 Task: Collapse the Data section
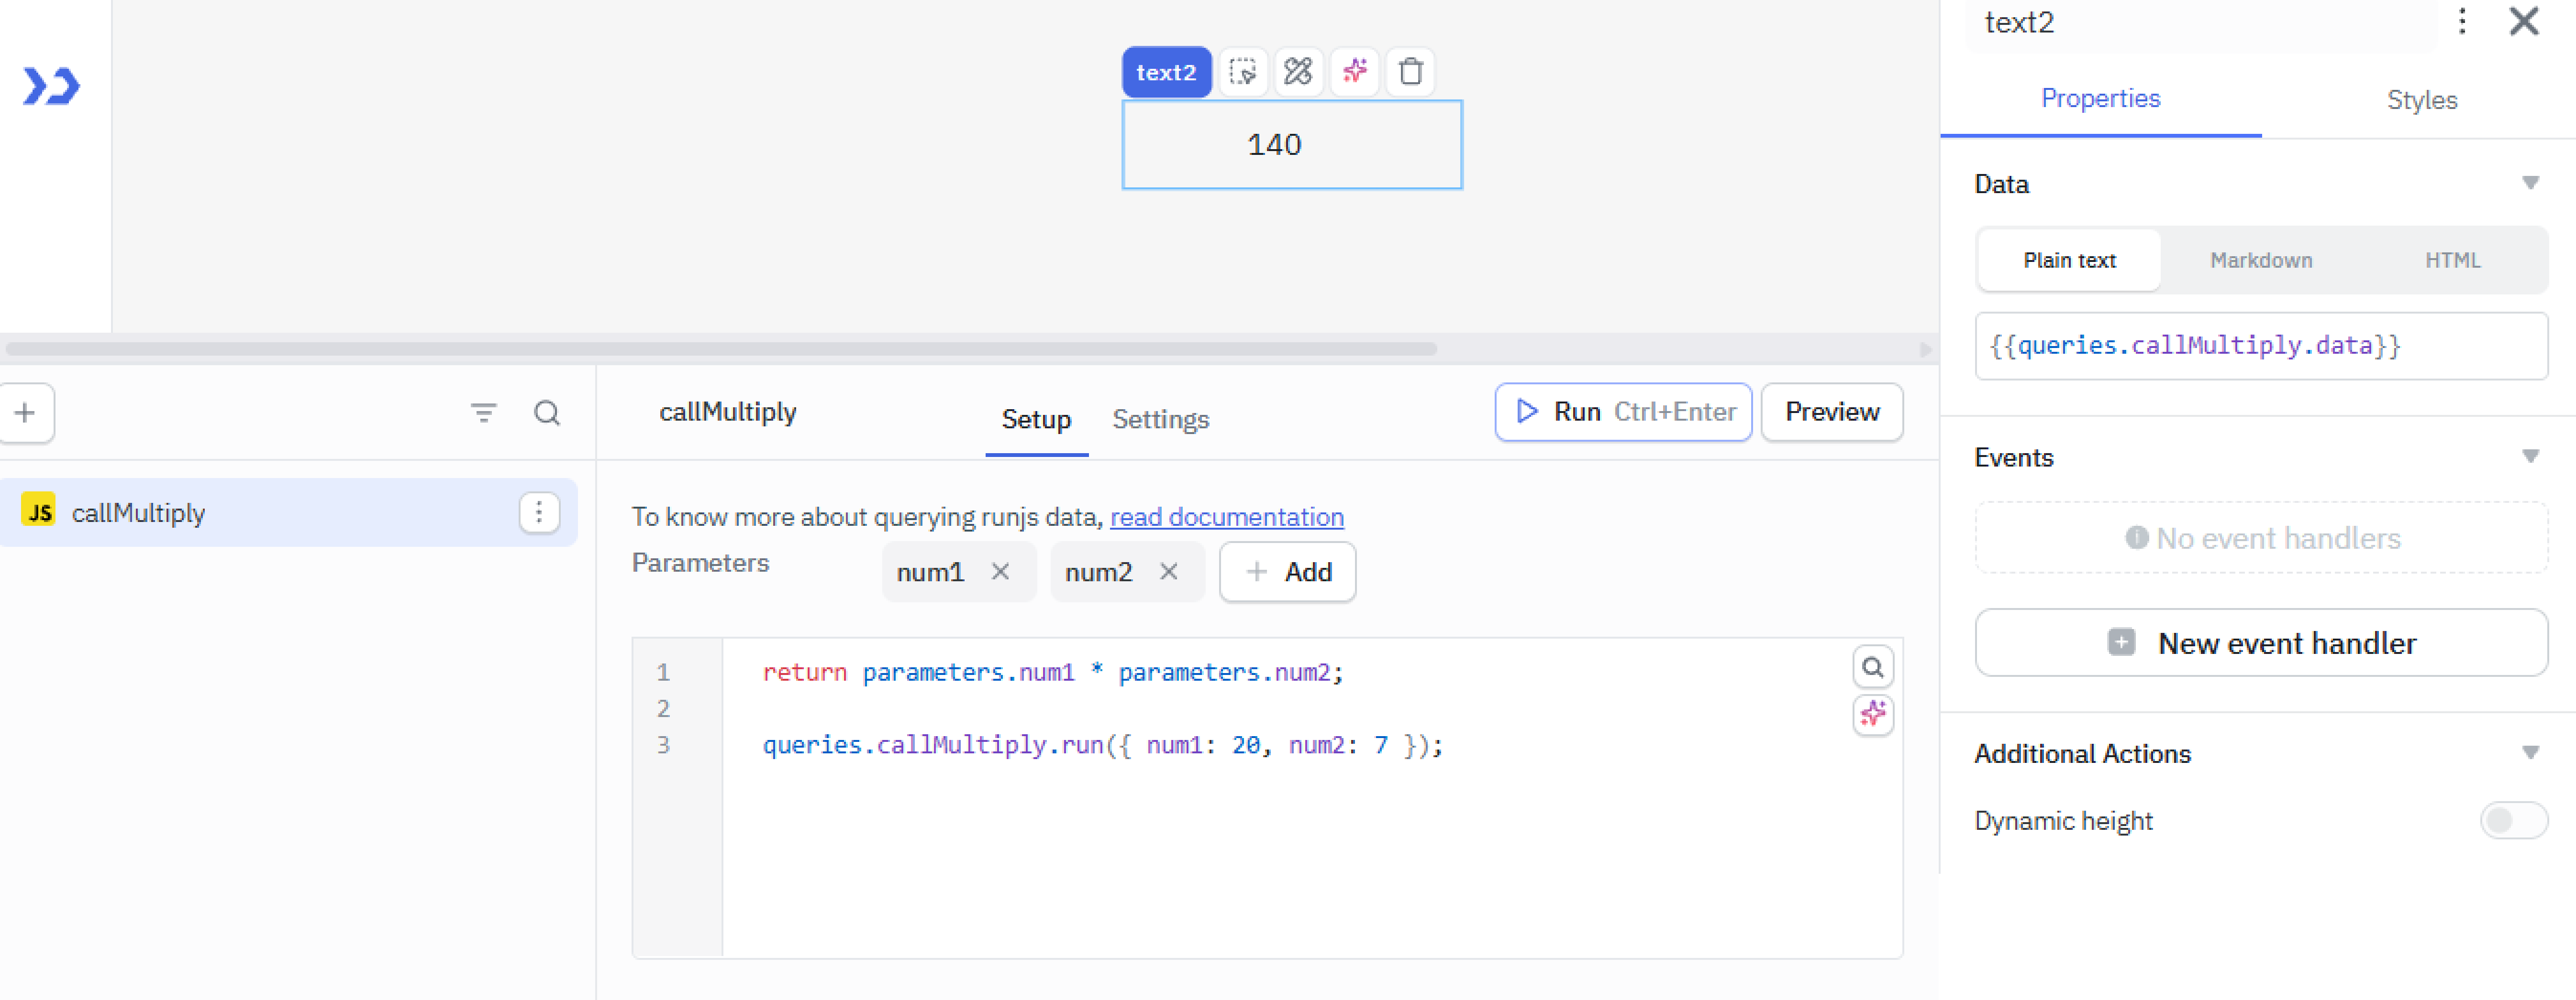(x=2531, y=182)
